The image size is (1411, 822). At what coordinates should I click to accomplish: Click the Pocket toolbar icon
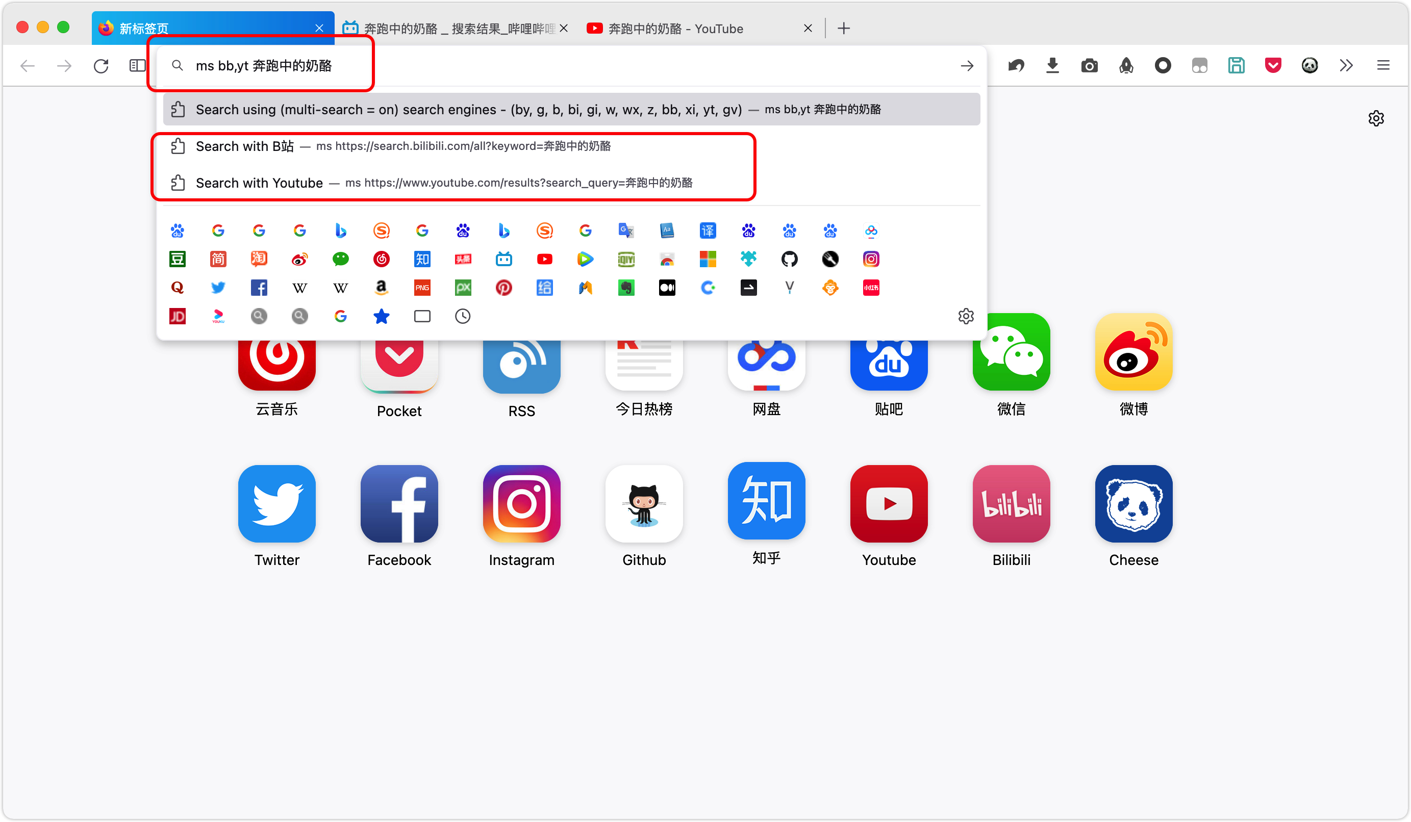click(x=1273, y=65)
